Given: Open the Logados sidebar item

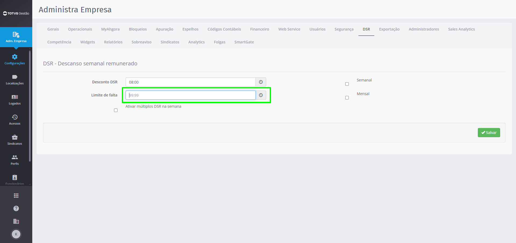Looking at the screenshot, I should coord(15,100).
